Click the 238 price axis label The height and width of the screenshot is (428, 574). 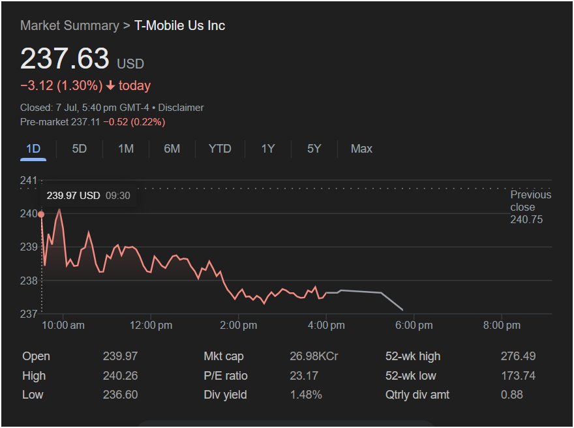(x=29, y=281)
